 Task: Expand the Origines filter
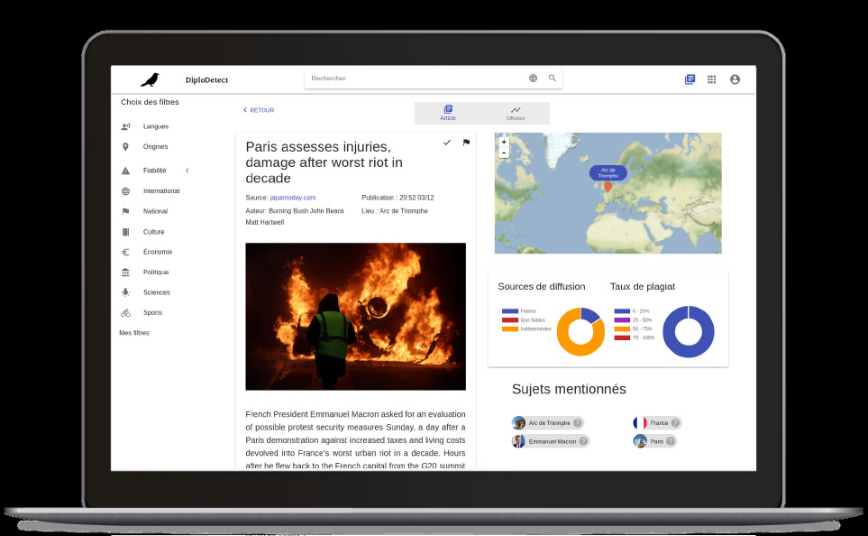[155, 147]
